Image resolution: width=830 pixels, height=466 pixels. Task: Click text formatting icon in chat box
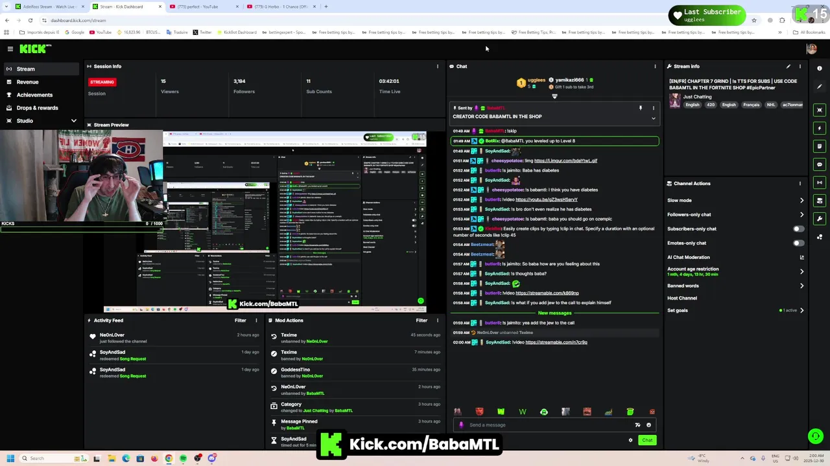point(637,425)
